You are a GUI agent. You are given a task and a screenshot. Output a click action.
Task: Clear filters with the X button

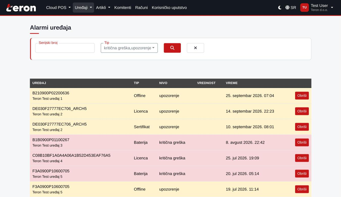(x=195, y=48)
